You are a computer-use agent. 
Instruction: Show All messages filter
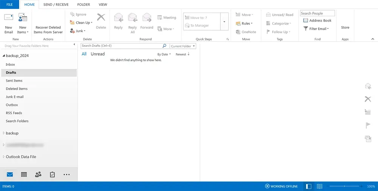84,54
